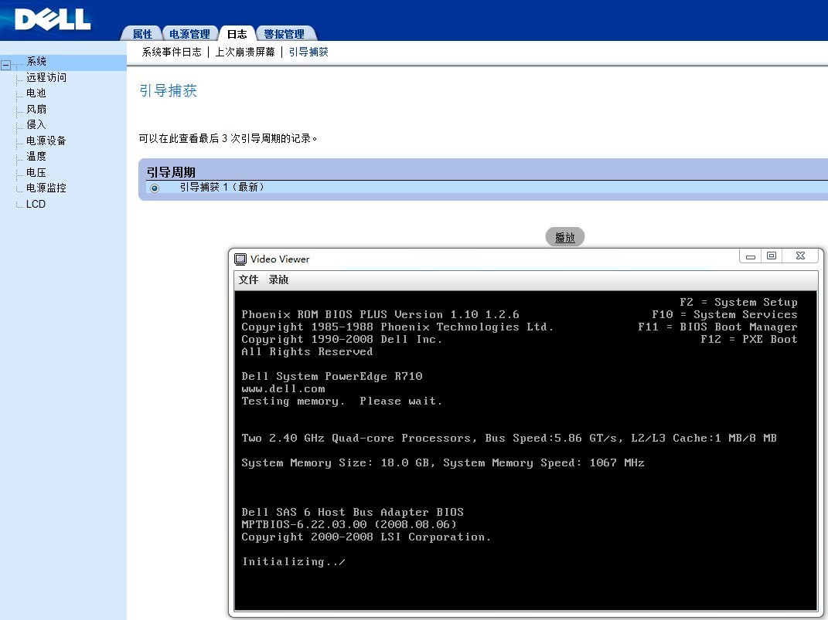Open the 系统事件日志 link
Screen dimensions: 828x620
point(172,52)
